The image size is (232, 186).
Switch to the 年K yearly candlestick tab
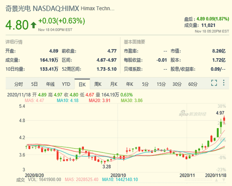click(129, 84)
